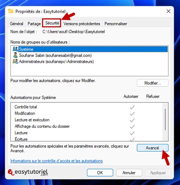The height and width of the screenshot is (185, 180).
Task: Click the Annuler button
Action: (x=129, y=172)
